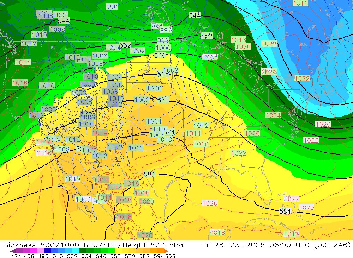
Task: Click the '582' legend value
Action: pos(144,256)
